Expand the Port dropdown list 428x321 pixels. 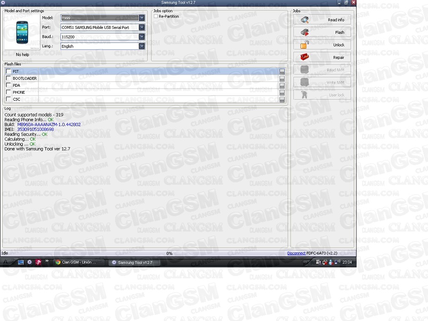point(142,27)
